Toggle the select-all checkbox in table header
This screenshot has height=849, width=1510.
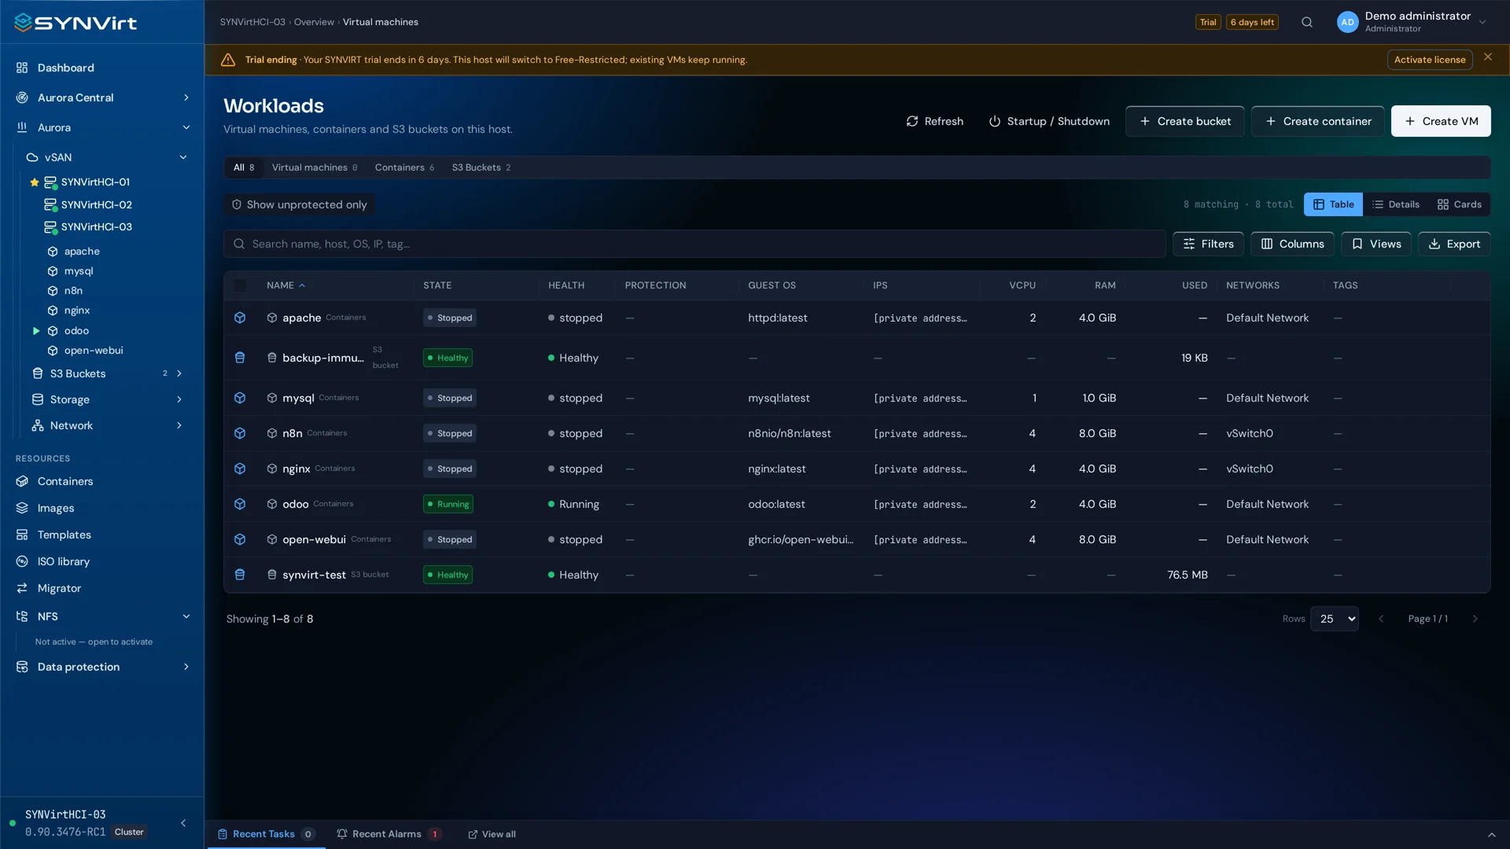[240, 285]
